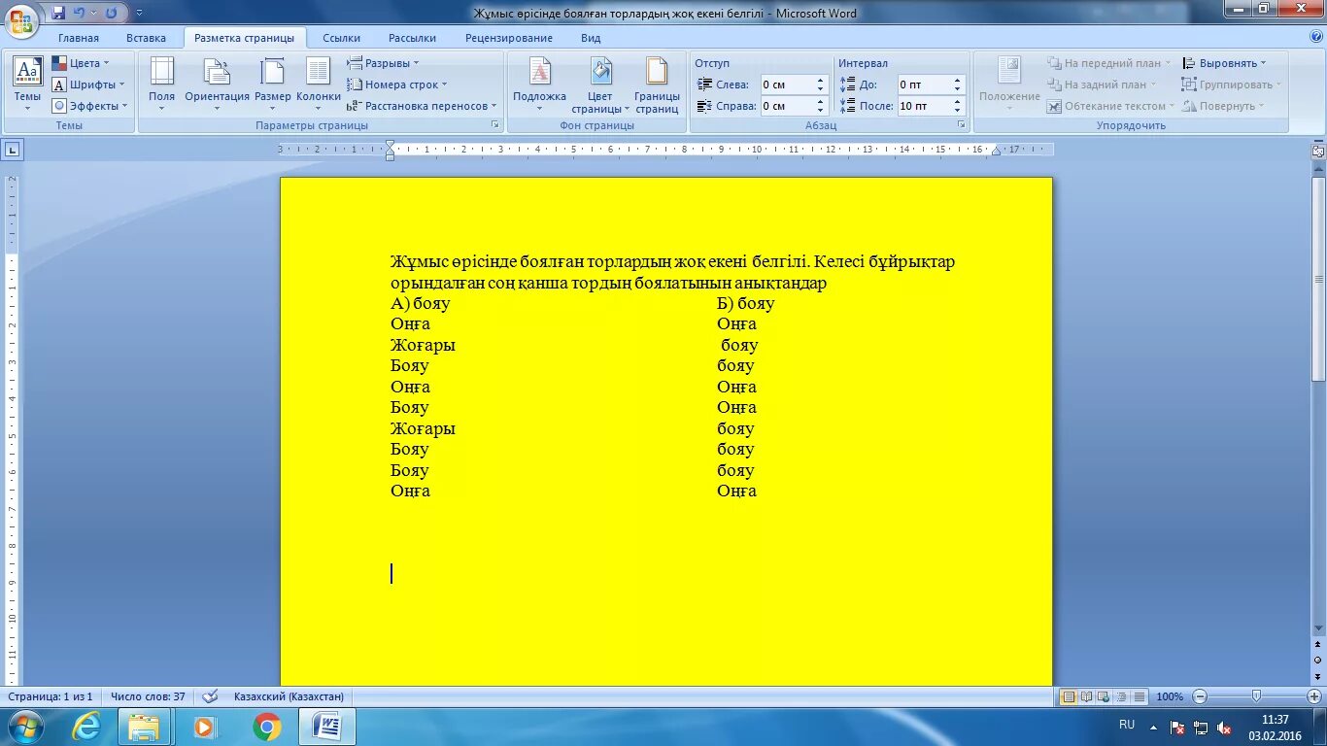Increase the Слева indent value
This screenshot has width=1327, height=746.
click(820, 81)
